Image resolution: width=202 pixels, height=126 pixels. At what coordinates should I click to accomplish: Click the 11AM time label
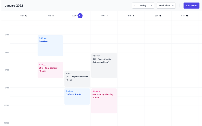tap(6, 123)
